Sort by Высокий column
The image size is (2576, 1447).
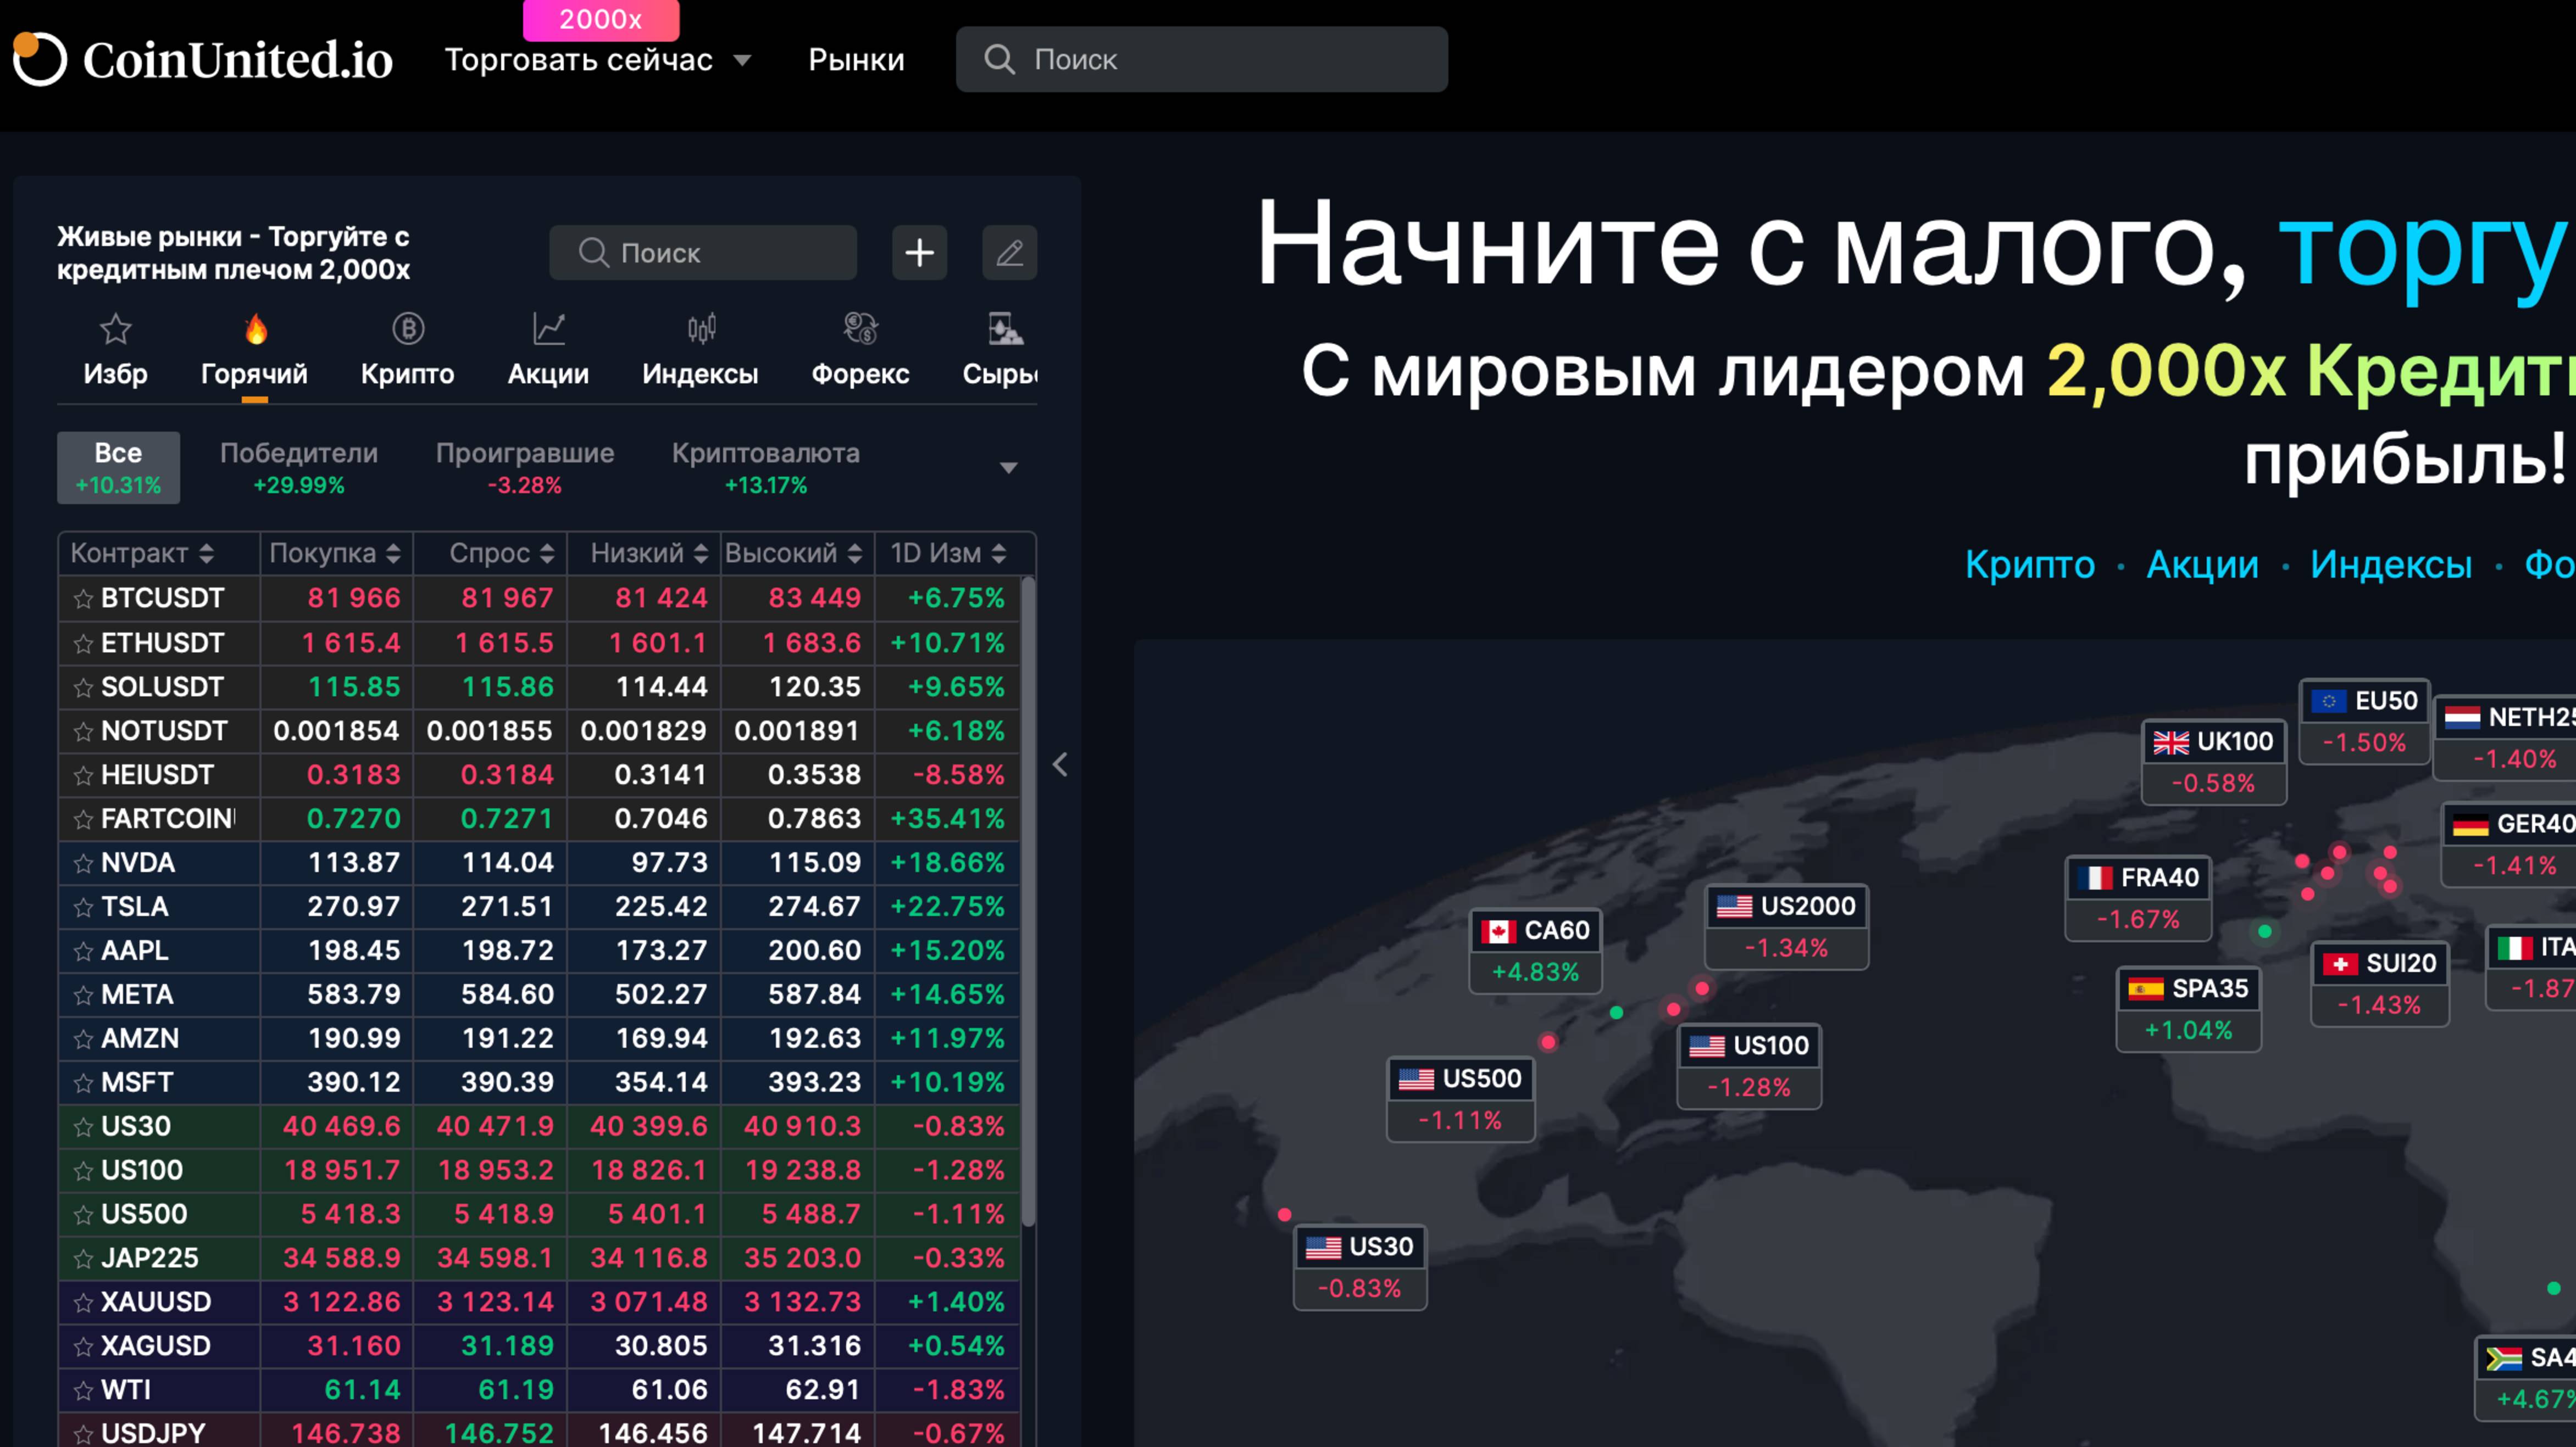(x=793, y=554)
